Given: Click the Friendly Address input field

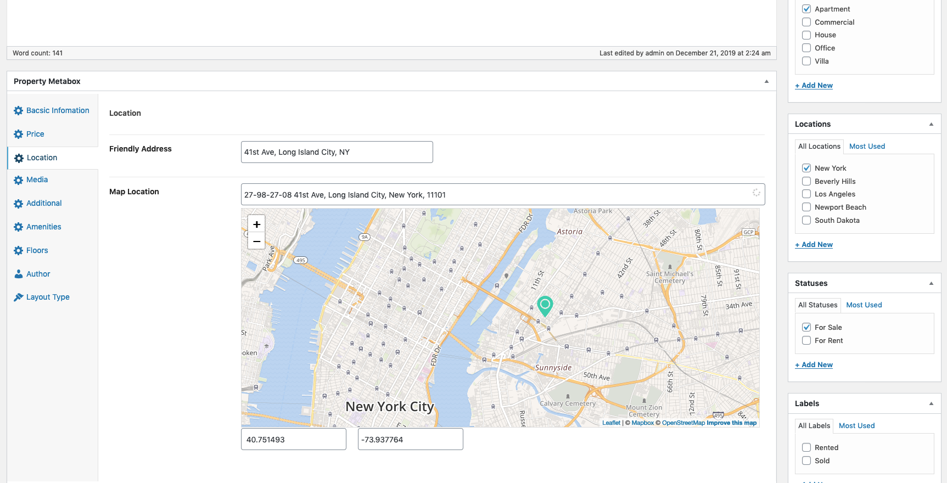Looking at the screenshot, I should [337, 152].
